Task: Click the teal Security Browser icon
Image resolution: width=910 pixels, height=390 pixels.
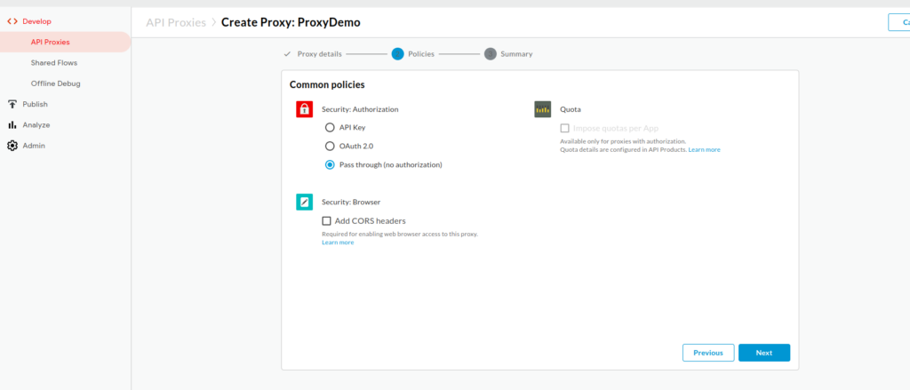Action: click(304, 202)
